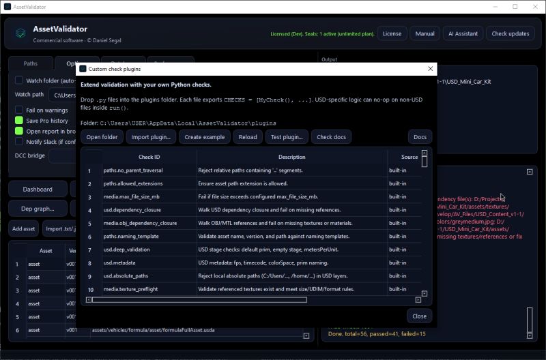Click the down arrow of plugins table scrollbar

tap(424, 294)
